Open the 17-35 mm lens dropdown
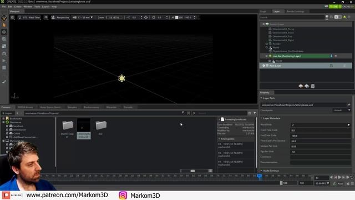This screenshot has height=200, width=355. tap(83, 17)
